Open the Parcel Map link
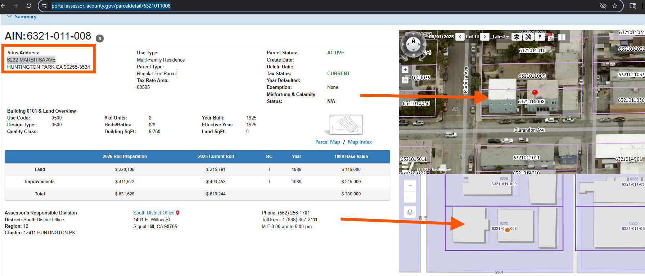This screenshot has height=276, width=645. (x=328, y=142)
